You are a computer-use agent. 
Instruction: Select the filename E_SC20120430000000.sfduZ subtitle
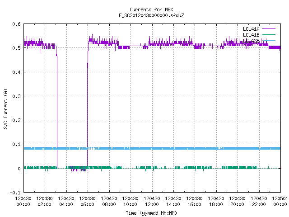[151, 15]
